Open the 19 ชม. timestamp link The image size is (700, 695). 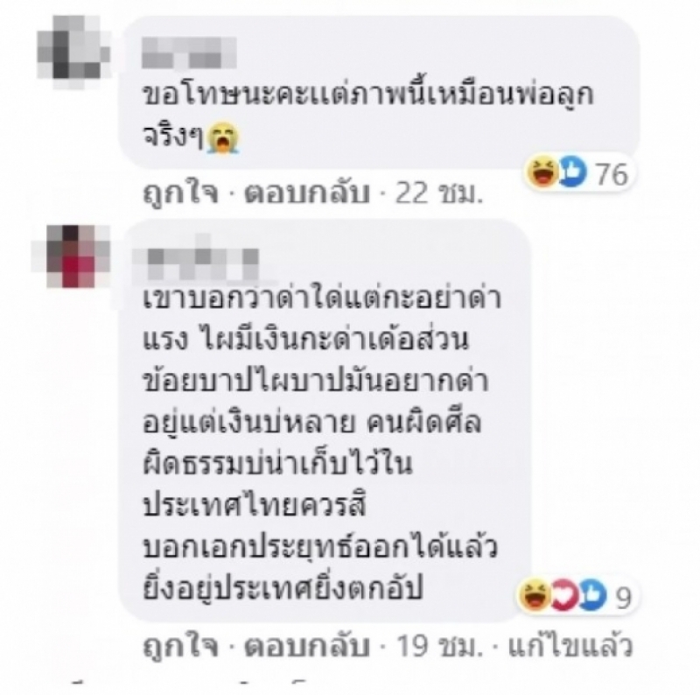pyautogui.click(x=439, y=646)
